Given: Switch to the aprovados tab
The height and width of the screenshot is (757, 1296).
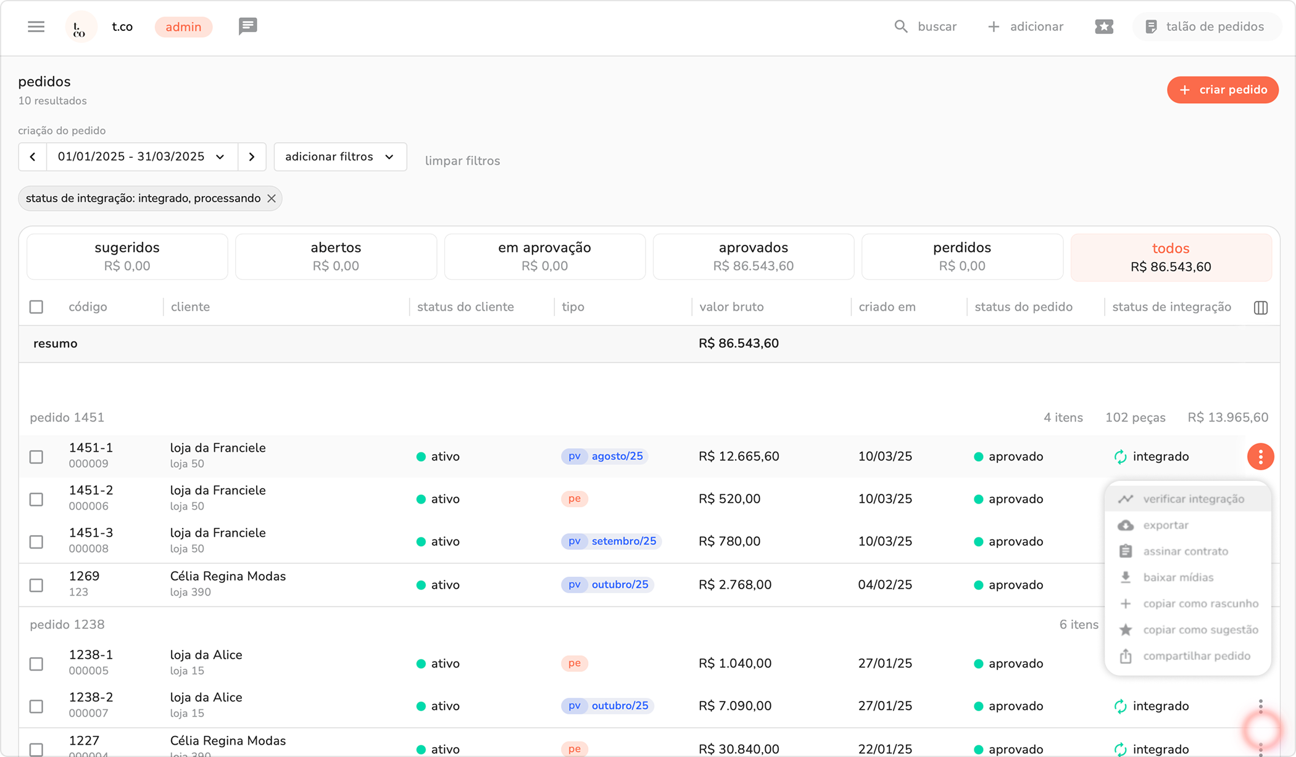Looking at the screenshot, I should coord(753,256).
